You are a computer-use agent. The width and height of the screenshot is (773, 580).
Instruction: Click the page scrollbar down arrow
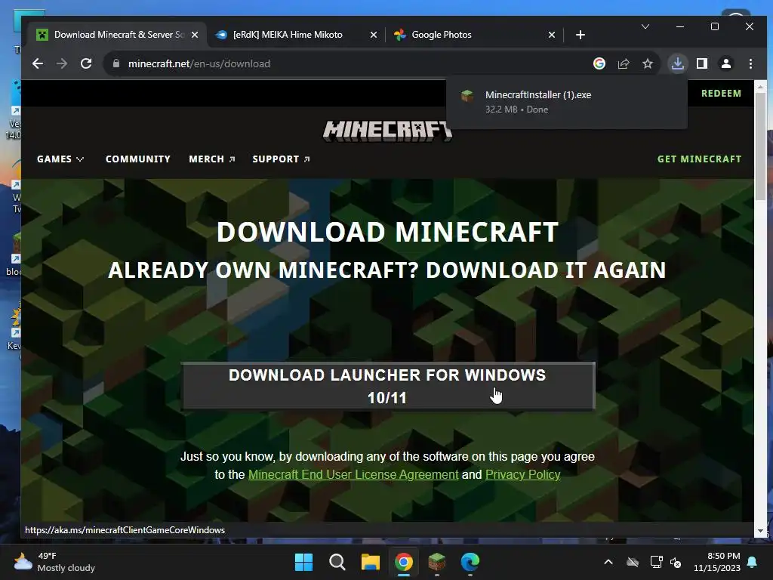[x=761, y=531]
